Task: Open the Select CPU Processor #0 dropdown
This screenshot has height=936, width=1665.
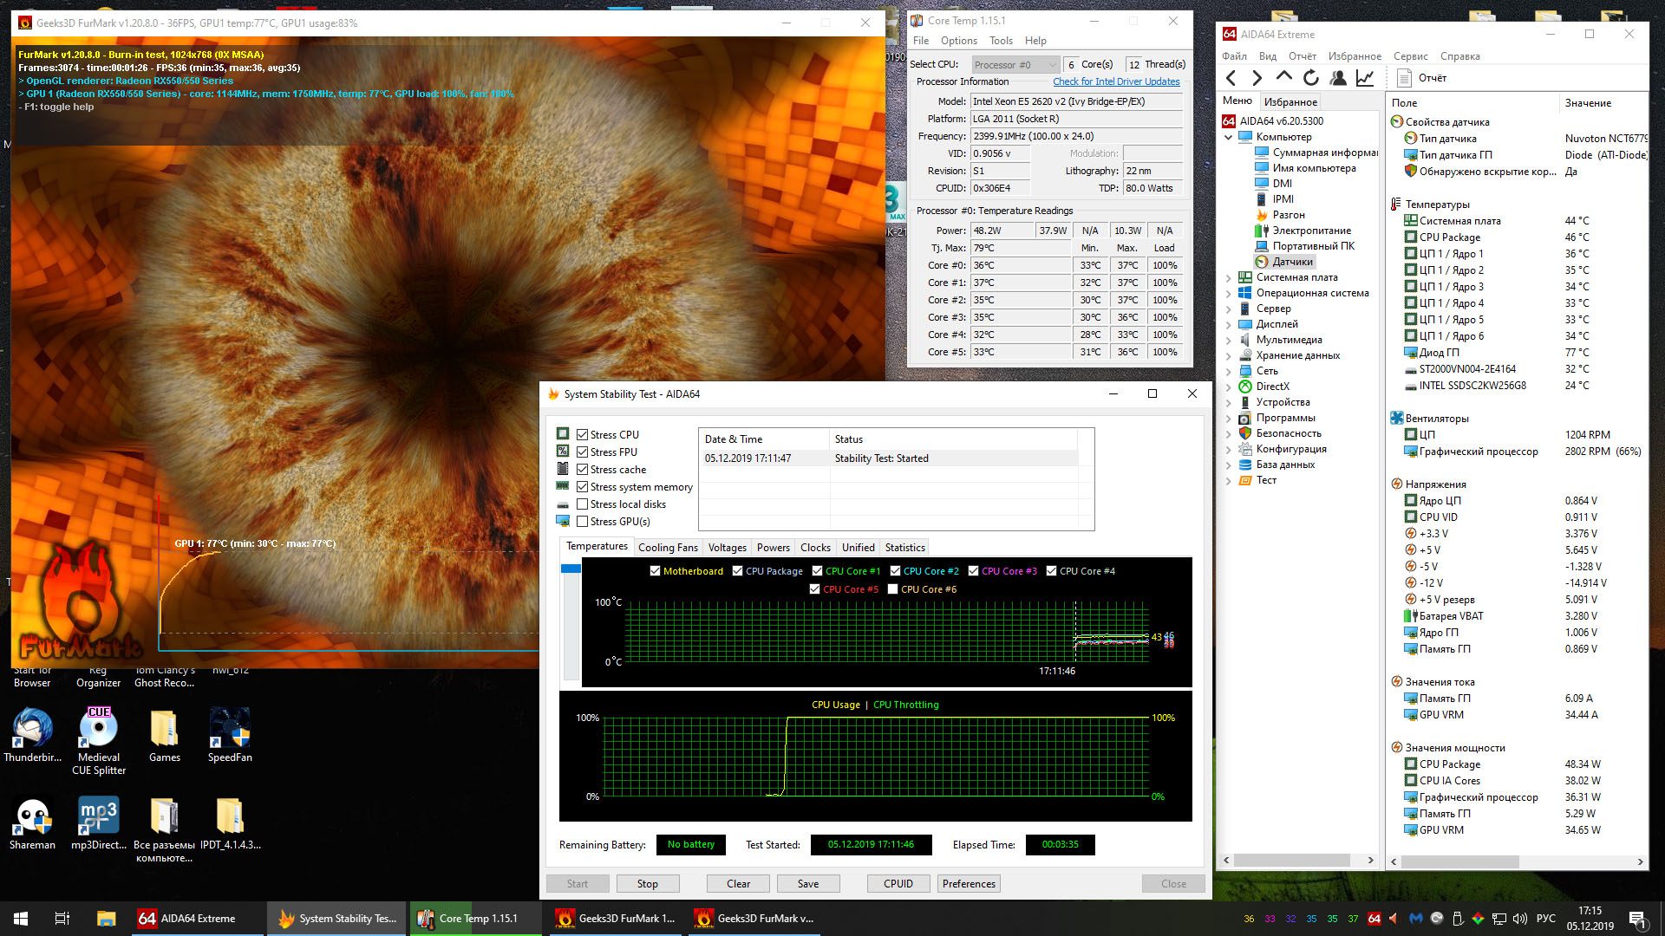Action: pyautogui.click(x=1015, y=65)
